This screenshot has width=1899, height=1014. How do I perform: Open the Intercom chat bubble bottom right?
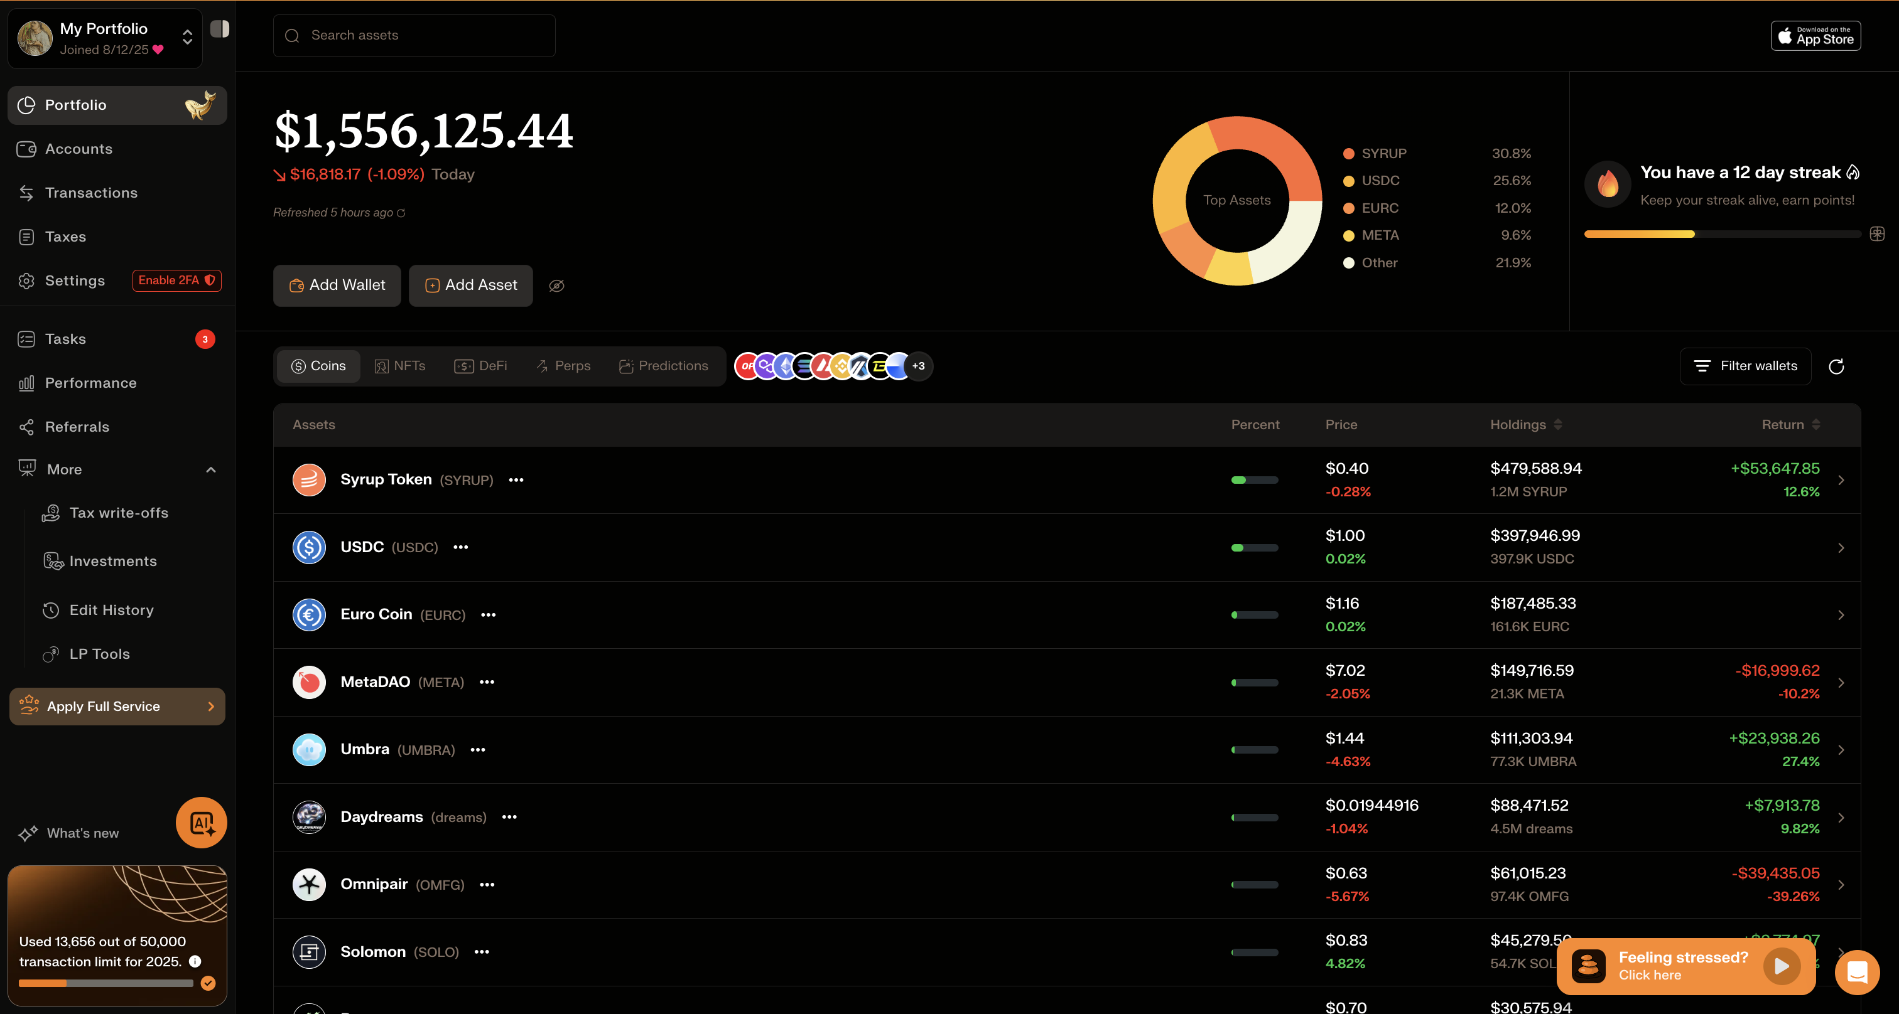(x=1858, y=972)
